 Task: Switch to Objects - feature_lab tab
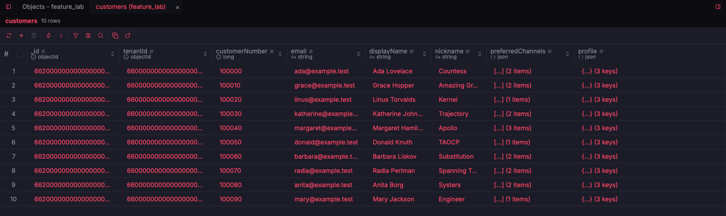53,7
